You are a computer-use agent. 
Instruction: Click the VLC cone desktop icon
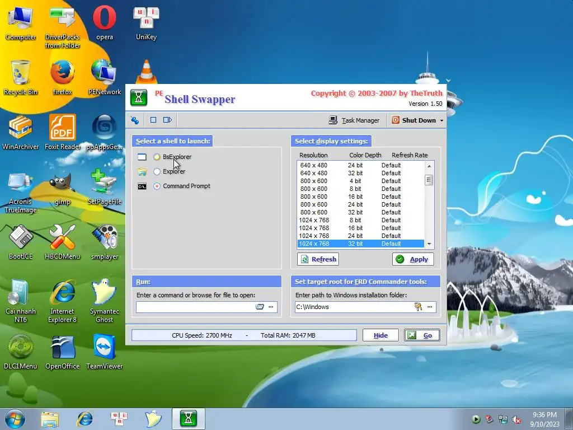click(x=146, y=72)
